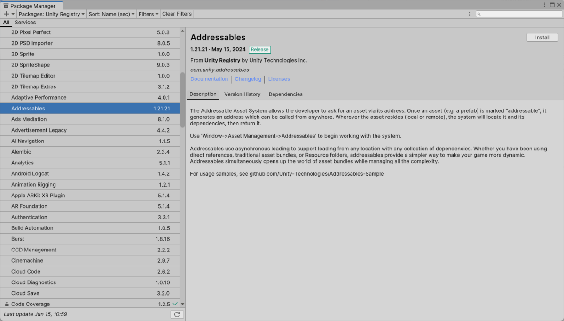Select Android Logcat package
This screenshot has width=564, height=321.
90,173
